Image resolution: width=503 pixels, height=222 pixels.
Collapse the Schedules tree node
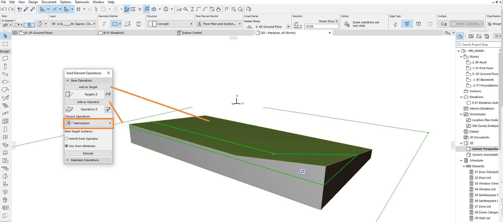pos(461,160)
